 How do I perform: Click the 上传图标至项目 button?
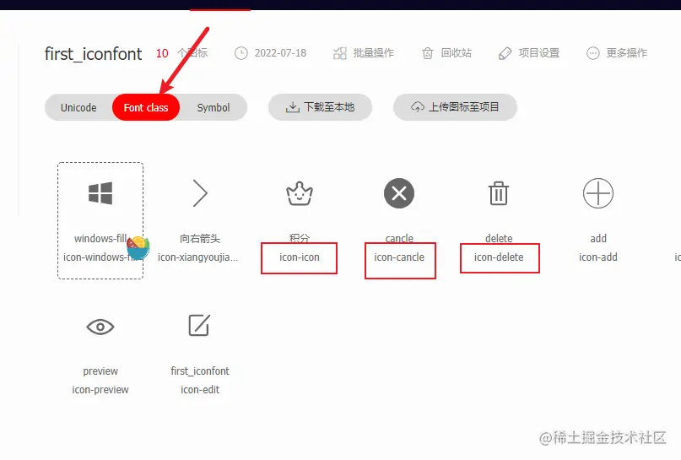pos(455,107)
